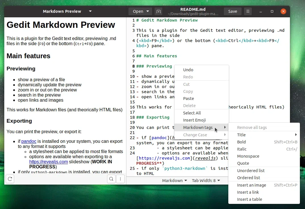Apply Italic markdown tag
Screen dimensions: 305x209
264,149
